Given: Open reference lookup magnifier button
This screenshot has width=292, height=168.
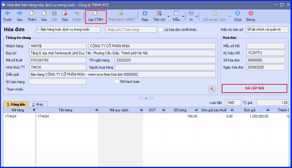Looking at the screenshot, I should [212, 89].
